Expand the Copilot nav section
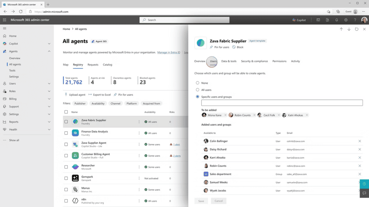 coord(49,43)
